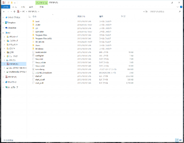
Task: Select the Videos folder in tree
Action: click(x=11, y=52)
